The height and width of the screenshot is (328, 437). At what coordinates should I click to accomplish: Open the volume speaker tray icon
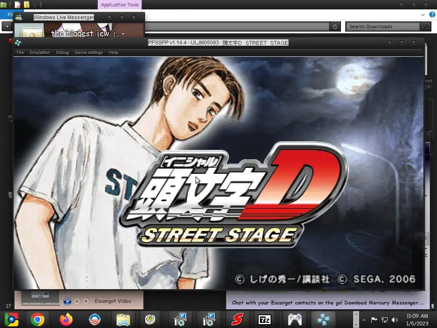(x=395, y=319)
